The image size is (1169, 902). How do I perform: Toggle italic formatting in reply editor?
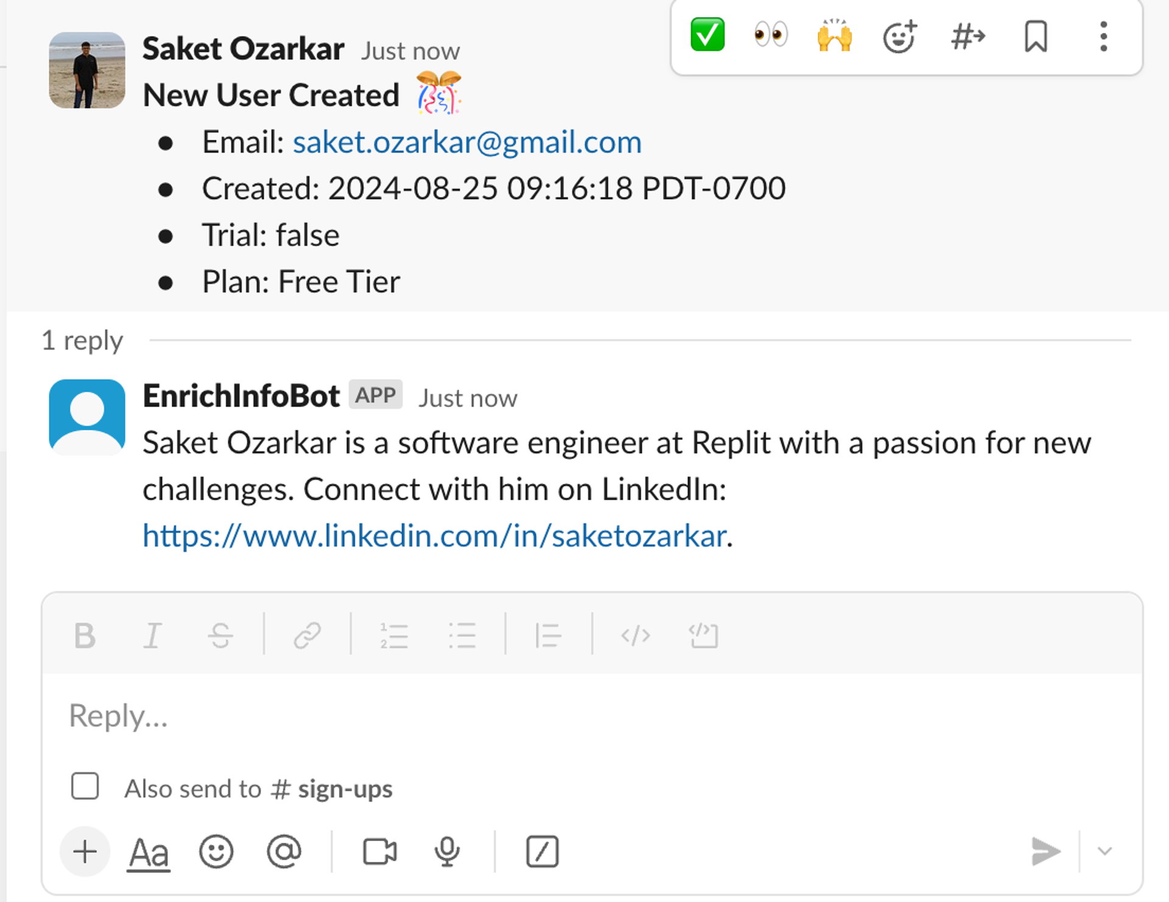point(152,636)
